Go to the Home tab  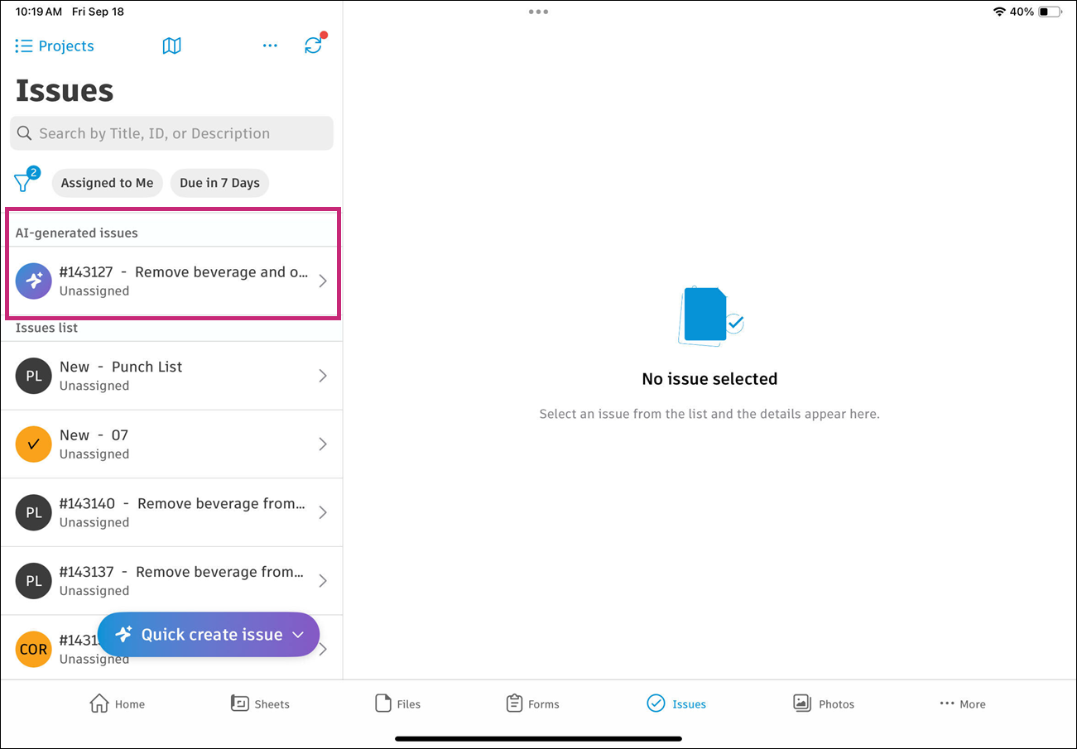click(x=117, y=703)
